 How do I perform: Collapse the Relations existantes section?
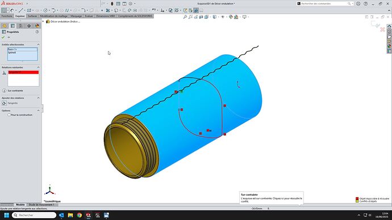(x=38, y=67)
